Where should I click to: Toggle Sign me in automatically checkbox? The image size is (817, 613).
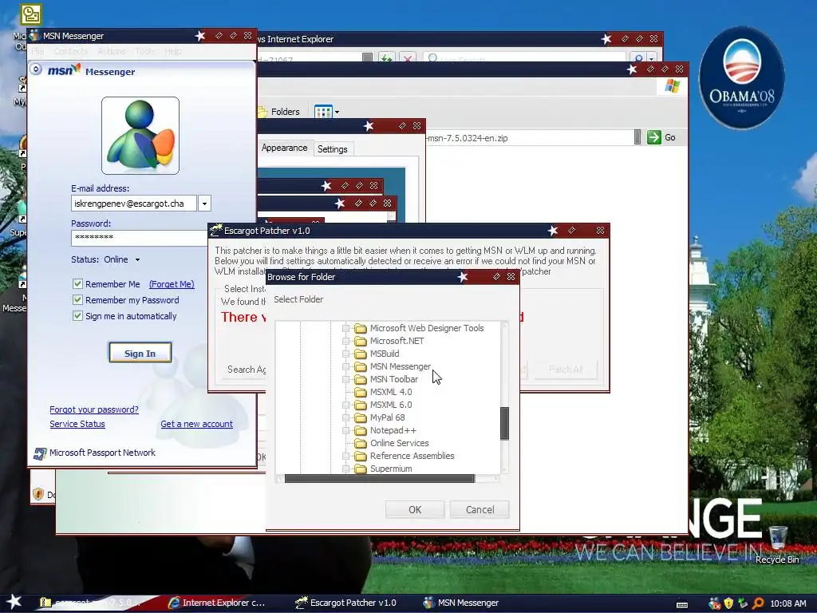77,316
